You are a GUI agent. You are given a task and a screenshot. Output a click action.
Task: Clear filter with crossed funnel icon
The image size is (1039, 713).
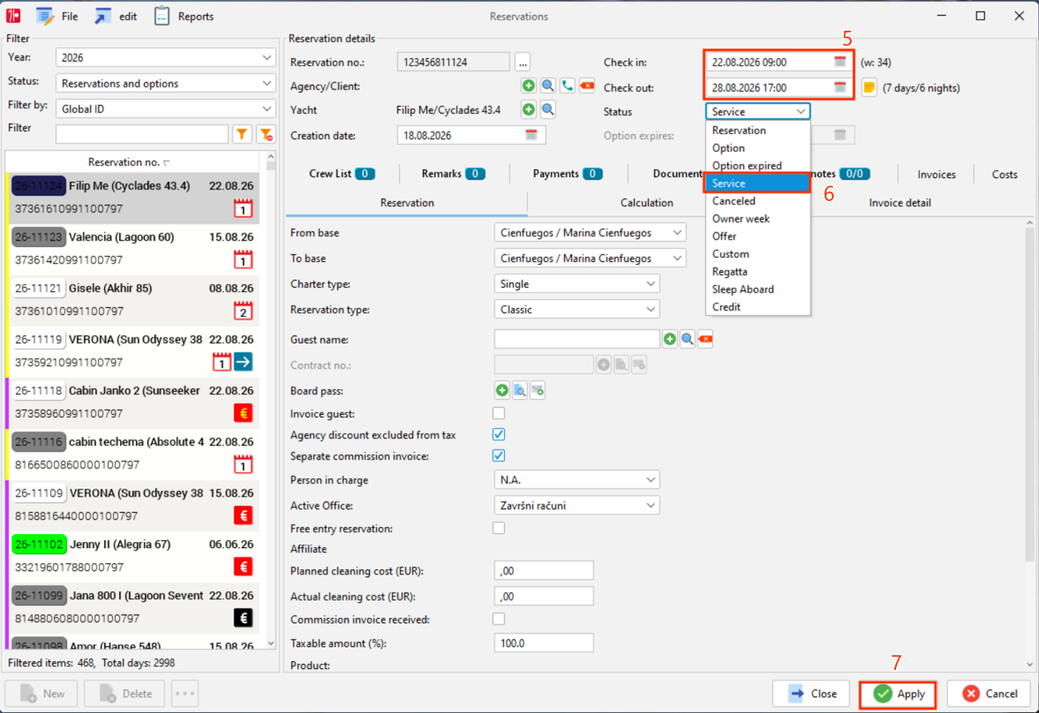pos(267,134)
